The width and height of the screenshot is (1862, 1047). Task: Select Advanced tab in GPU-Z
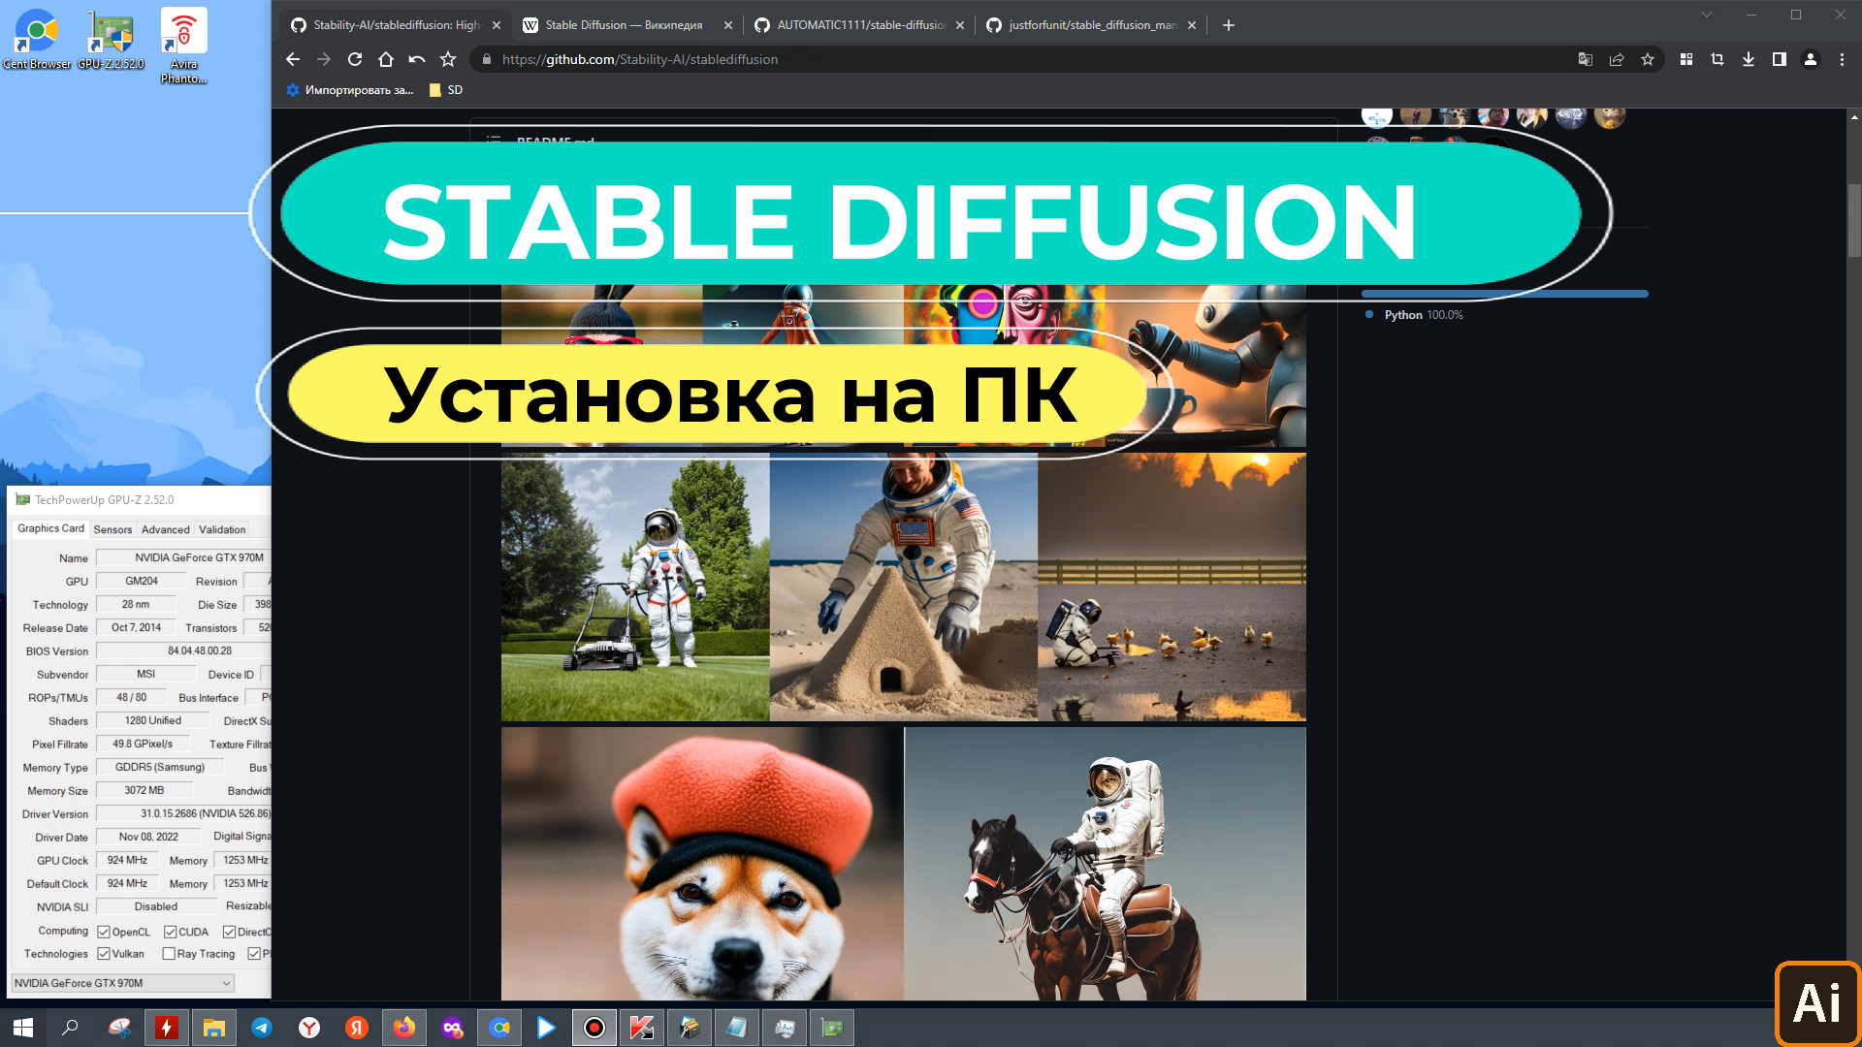(x=165, y=529)
